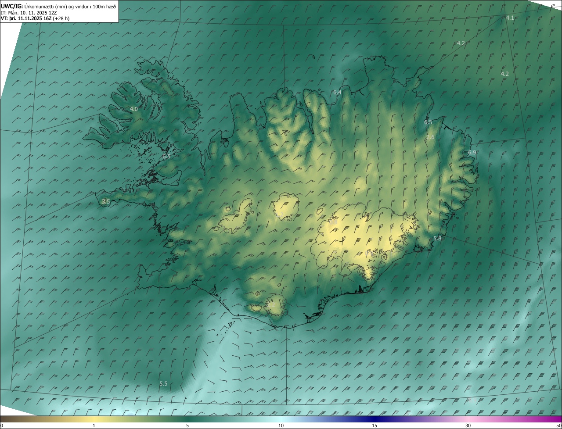Click the 50 tick label on the color scale
The width and height of the screenshot is (562, 429).
point(558,425)
